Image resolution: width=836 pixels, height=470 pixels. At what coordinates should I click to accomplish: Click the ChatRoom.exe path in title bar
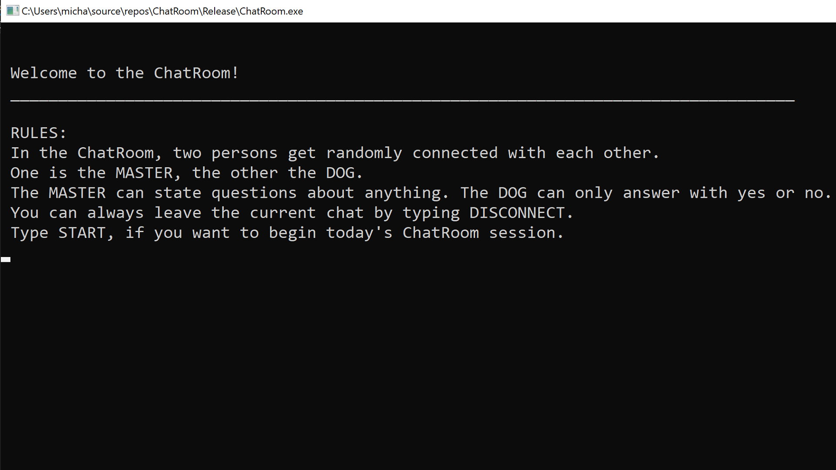click(x=162, y=11)
